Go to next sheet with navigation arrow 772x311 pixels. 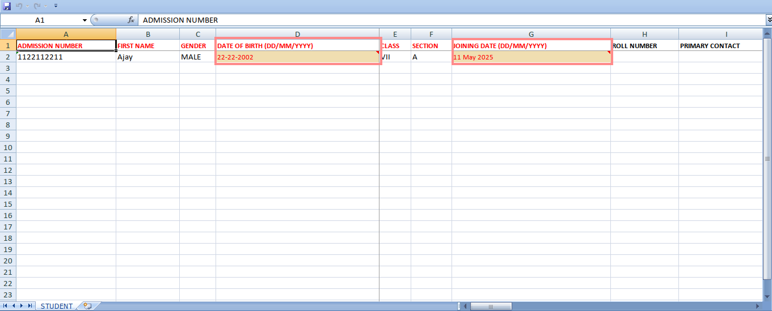click(23, 306)
